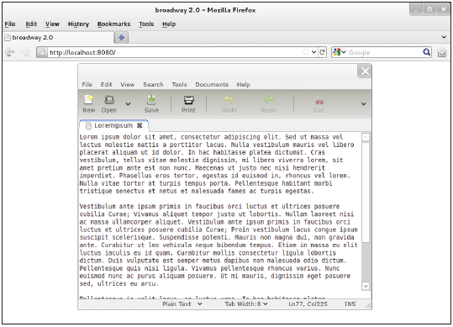Viewport: 453px width, 327px height.
Task: Close the LoremIpsum tab with its X
Action: pos(140,125)
